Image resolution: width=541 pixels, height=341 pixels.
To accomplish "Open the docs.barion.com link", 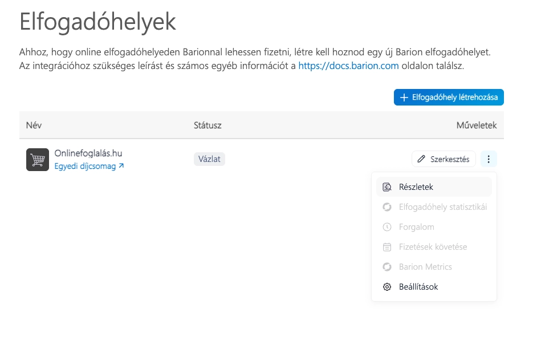I will pyautogui.click(x=348, y=66).
